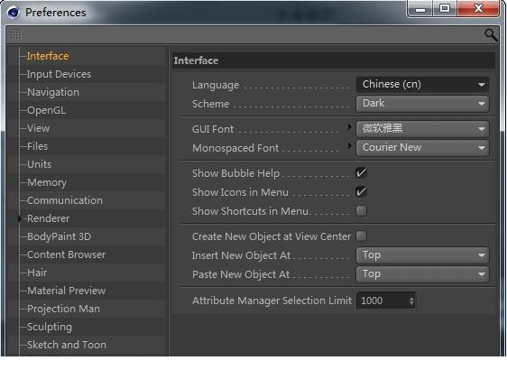Image resolution: width=507 pixels, height=370 pixels.
Task: Toggle the Show Bubble Help checkbox
Action: coord(361,173)
